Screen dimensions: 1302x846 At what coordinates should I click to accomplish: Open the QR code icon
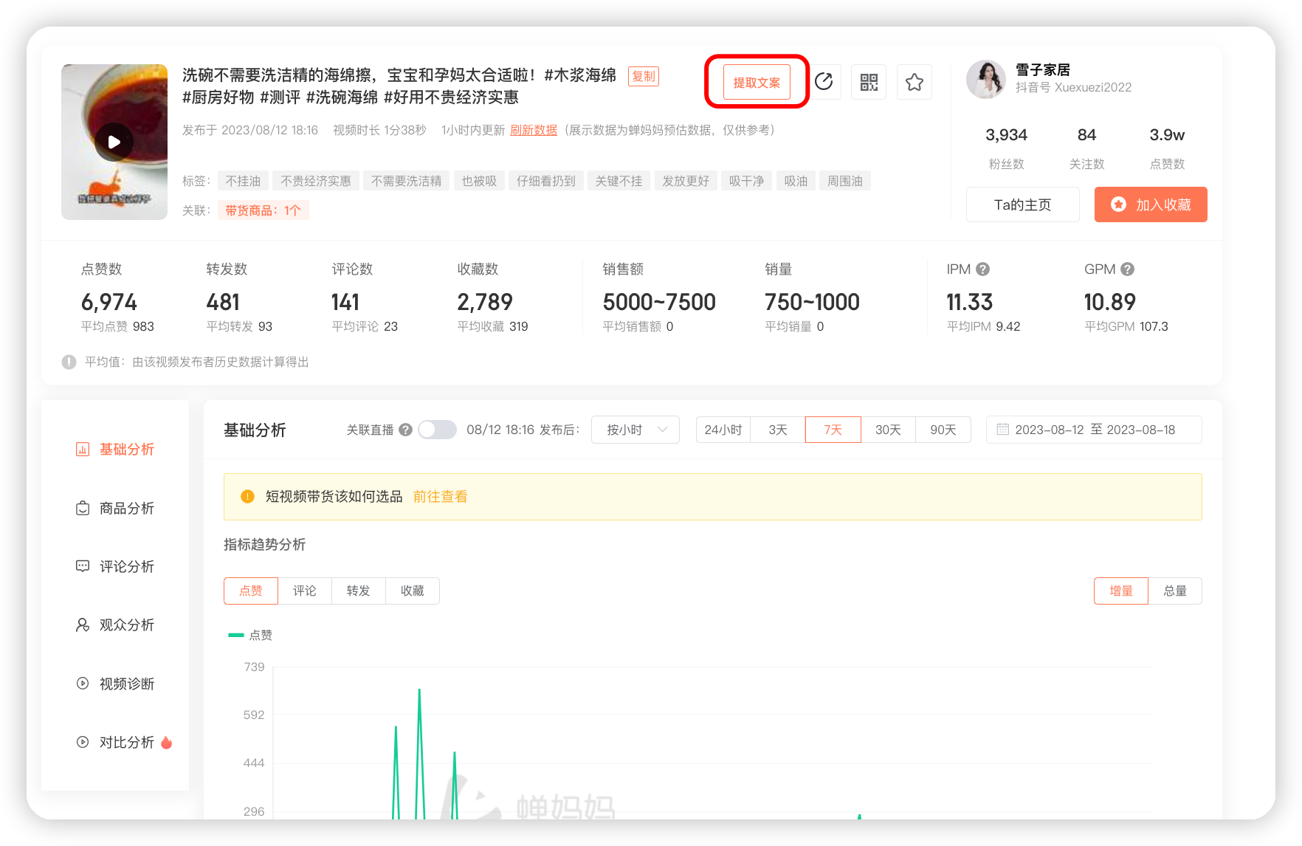(869, 82)
